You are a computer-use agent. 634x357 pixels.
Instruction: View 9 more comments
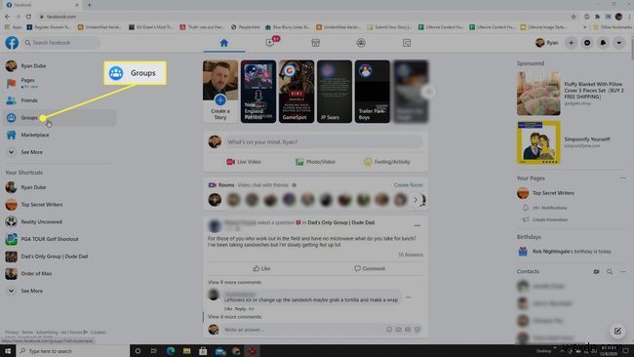[x=234, y=282]
